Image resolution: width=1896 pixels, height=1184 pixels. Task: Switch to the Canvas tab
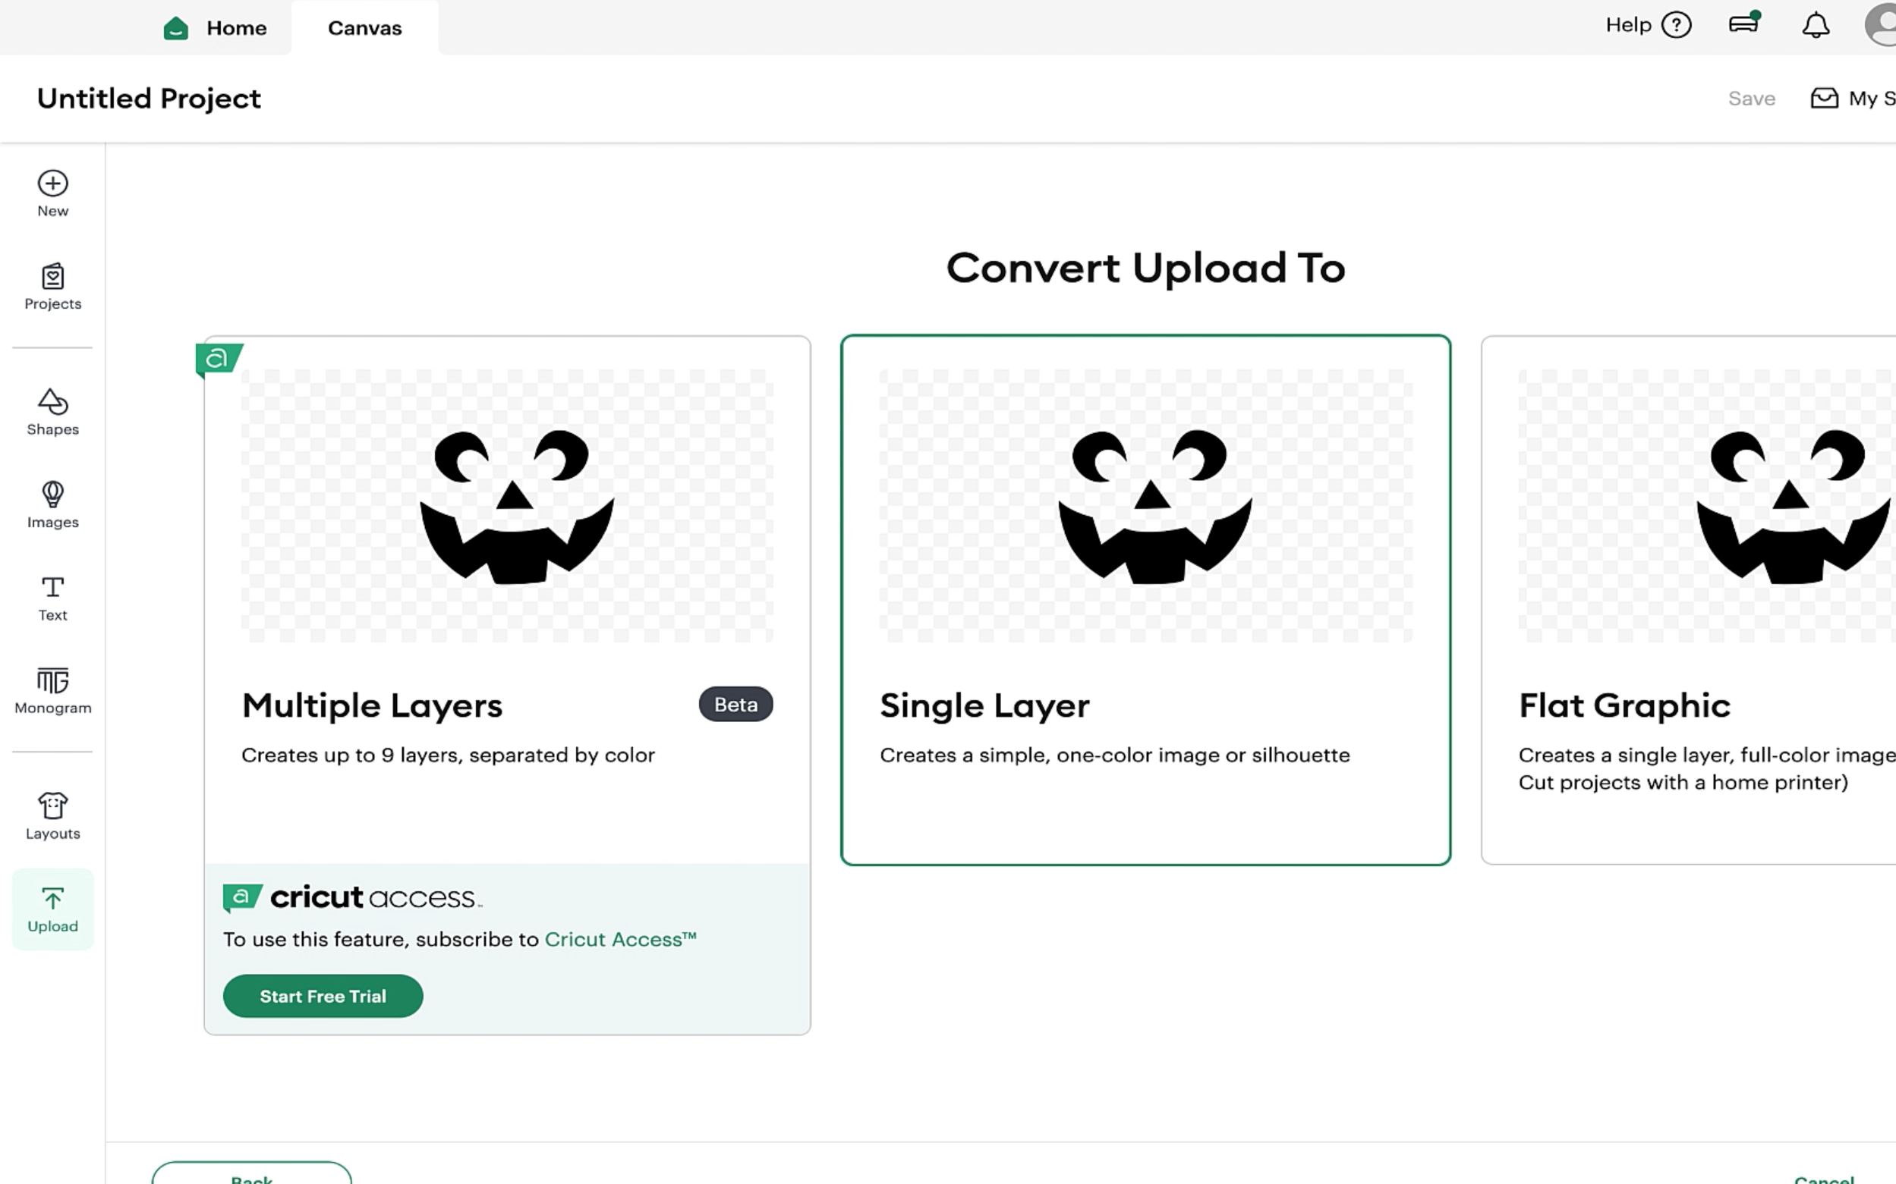[364, 28]
